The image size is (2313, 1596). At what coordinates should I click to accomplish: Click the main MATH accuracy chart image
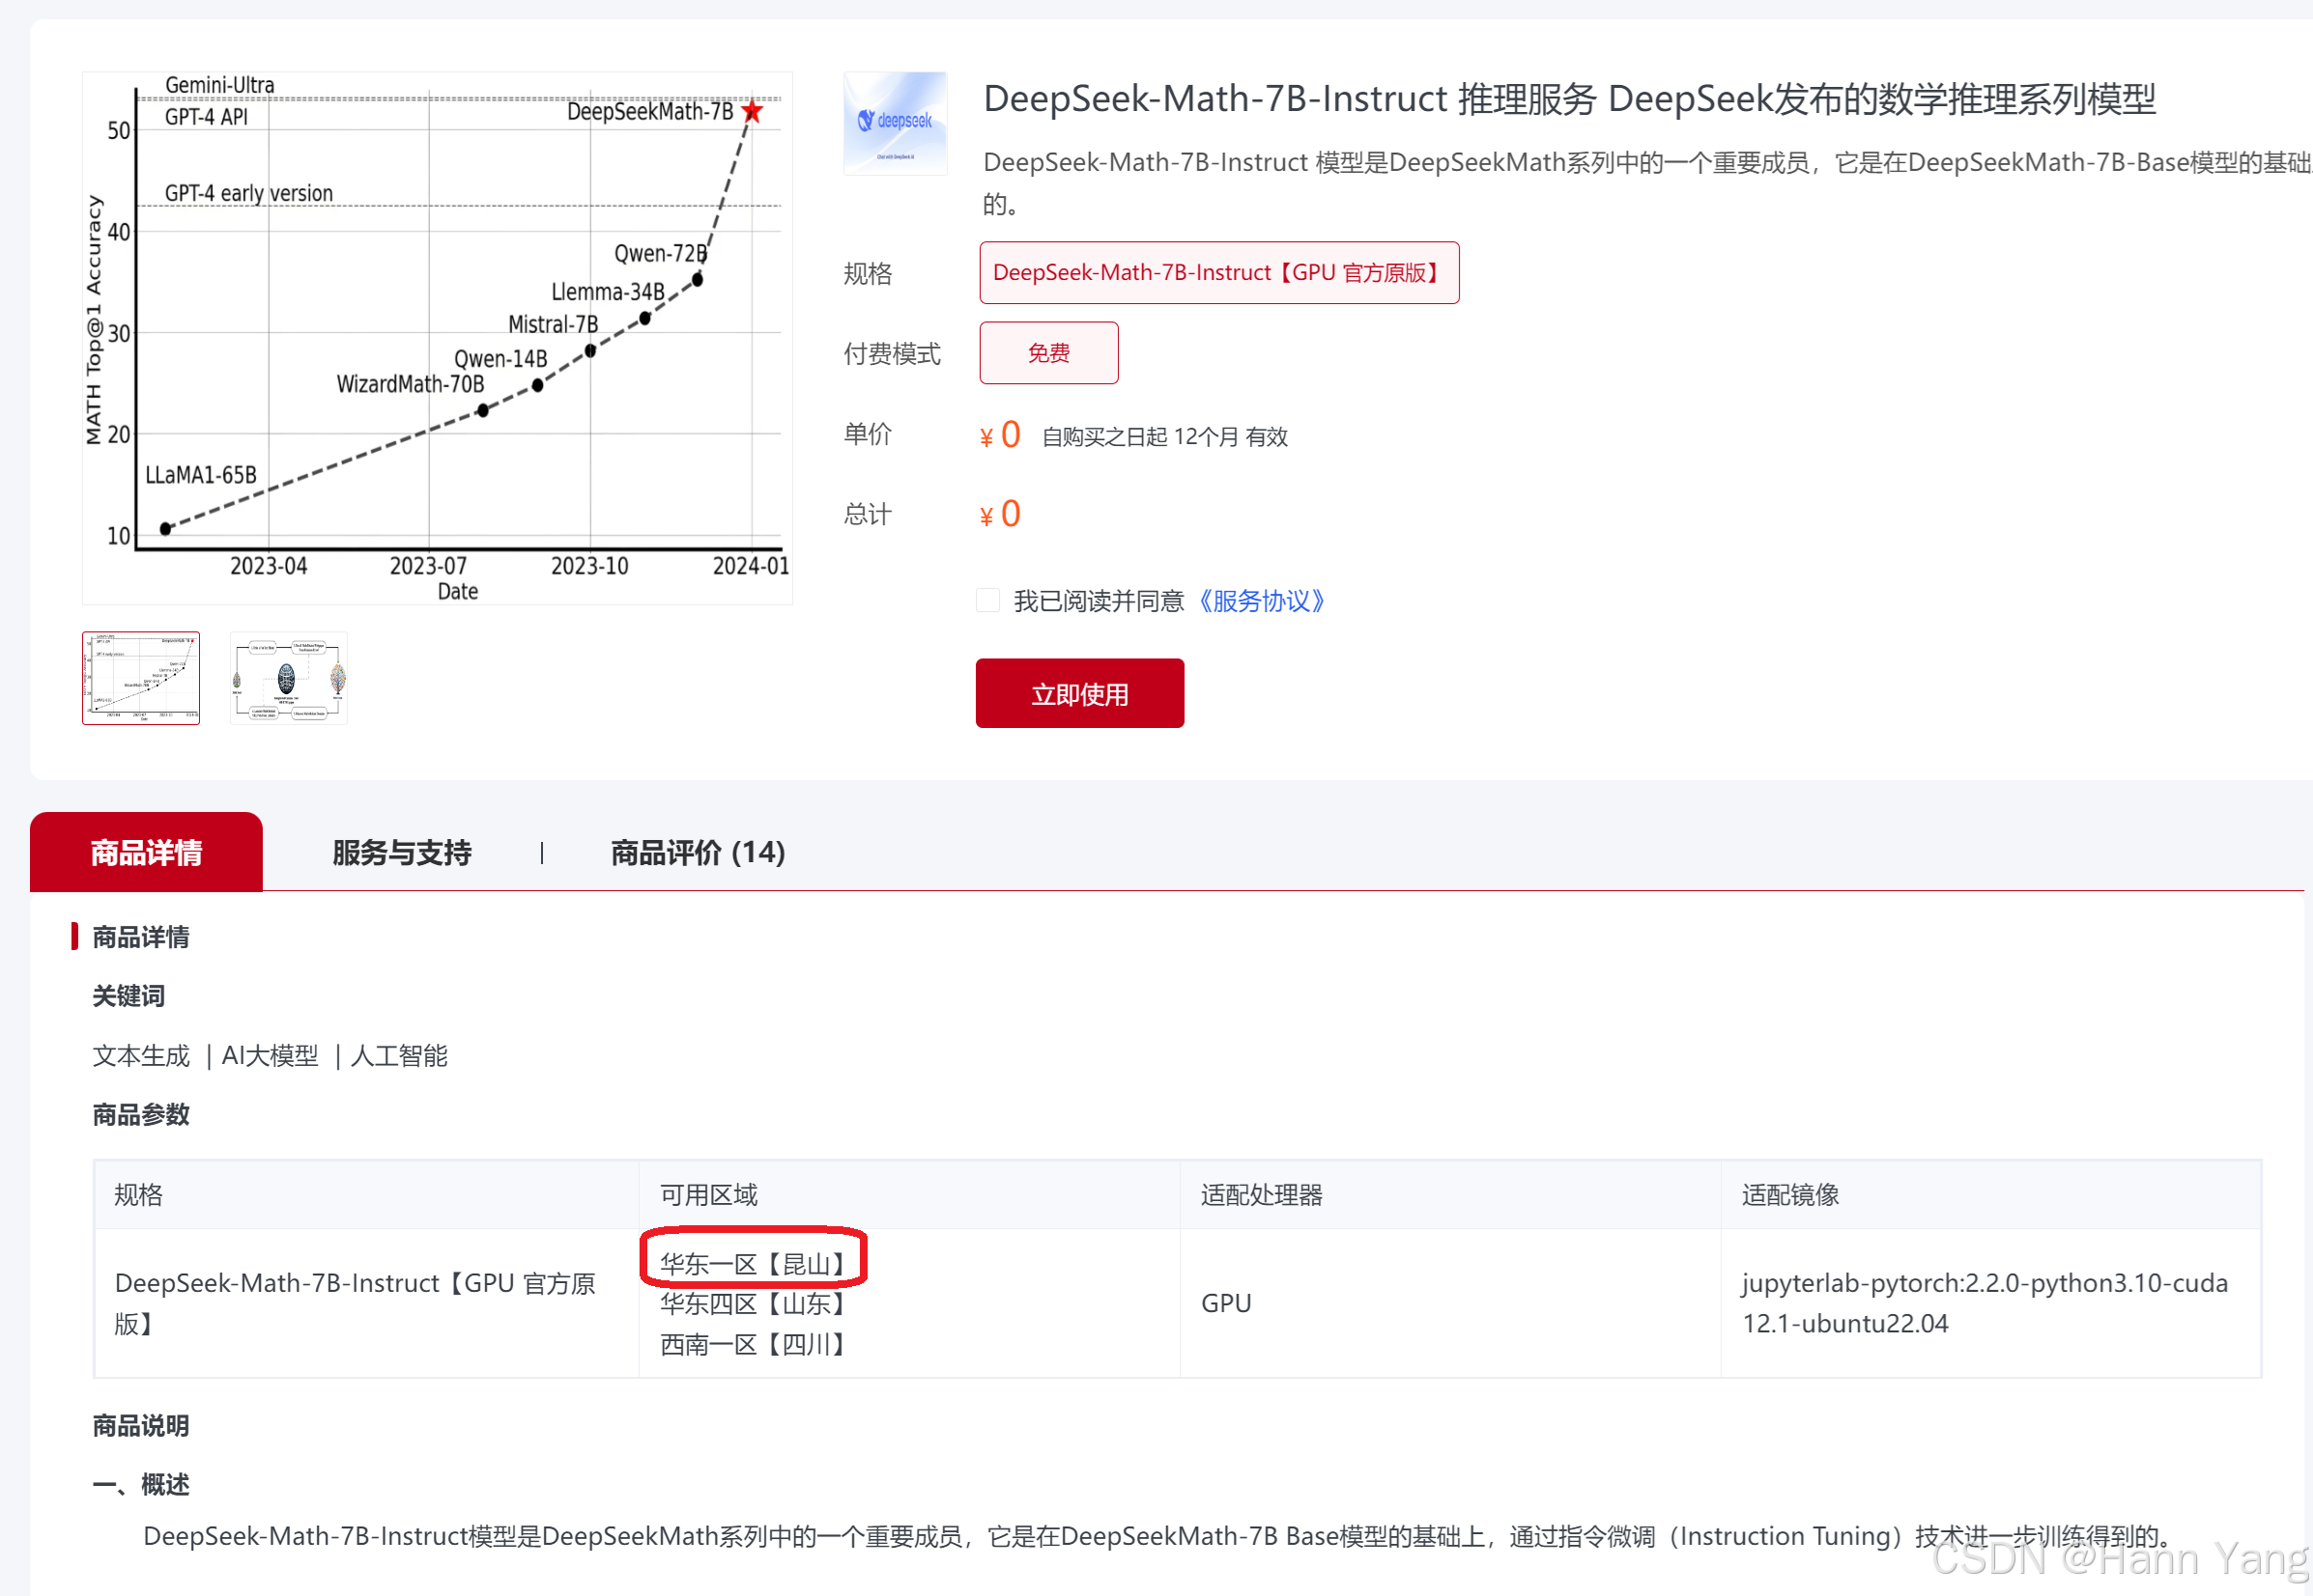(437, 338)
